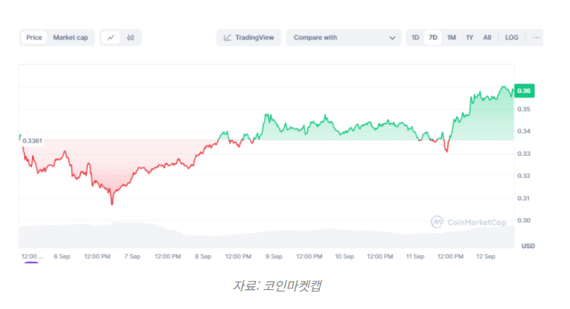Click the green 0.36 current price tag
The image size is (570, 309).
[524, 91]
